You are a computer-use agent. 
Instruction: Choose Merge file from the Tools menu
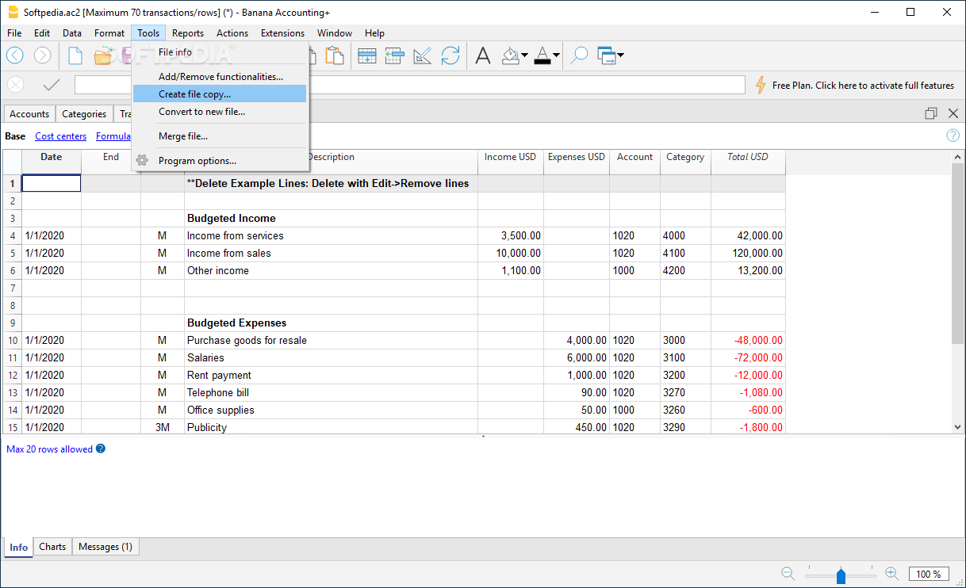(220, 136)
